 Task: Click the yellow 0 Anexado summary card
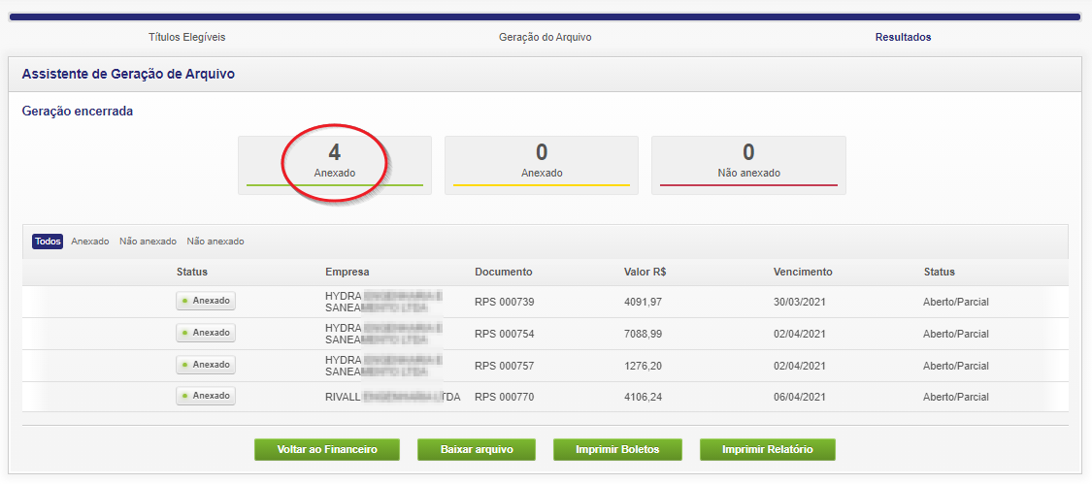click(542, 163)
